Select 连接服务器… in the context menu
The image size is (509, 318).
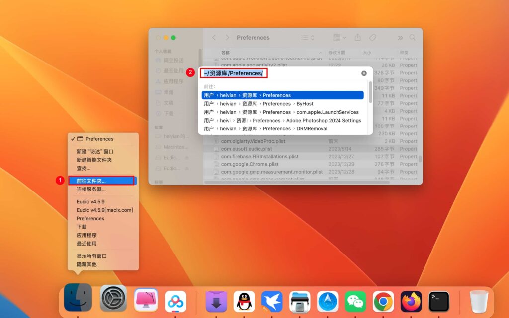pos(92,189)
